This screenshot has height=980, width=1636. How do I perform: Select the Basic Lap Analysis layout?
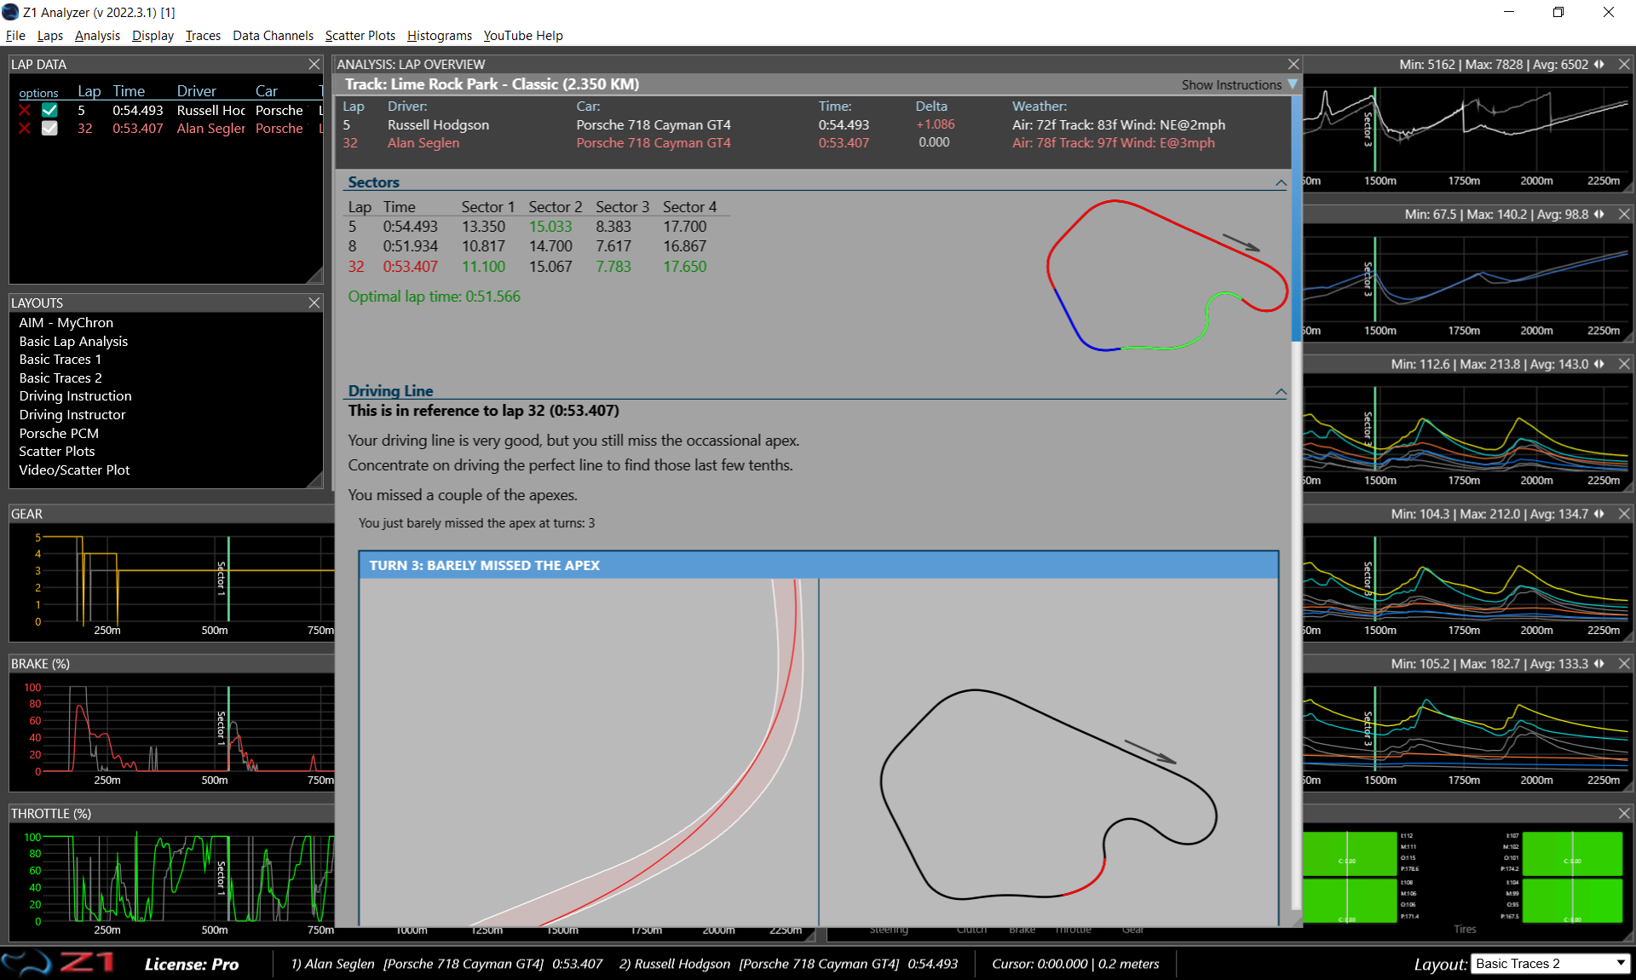coord(73,342)
